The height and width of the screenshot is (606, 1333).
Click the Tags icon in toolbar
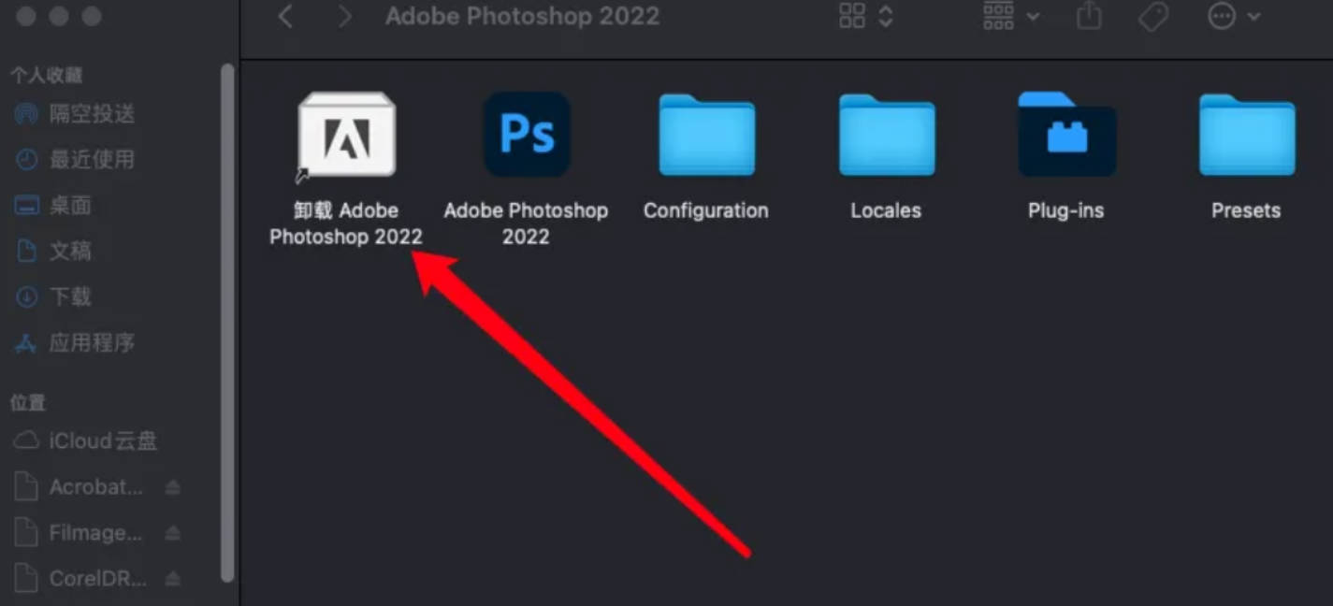click(x=1153, y=16)
